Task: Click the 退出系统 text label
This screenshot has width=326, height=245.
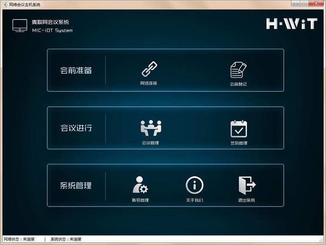Action: (x=247, y=200)
